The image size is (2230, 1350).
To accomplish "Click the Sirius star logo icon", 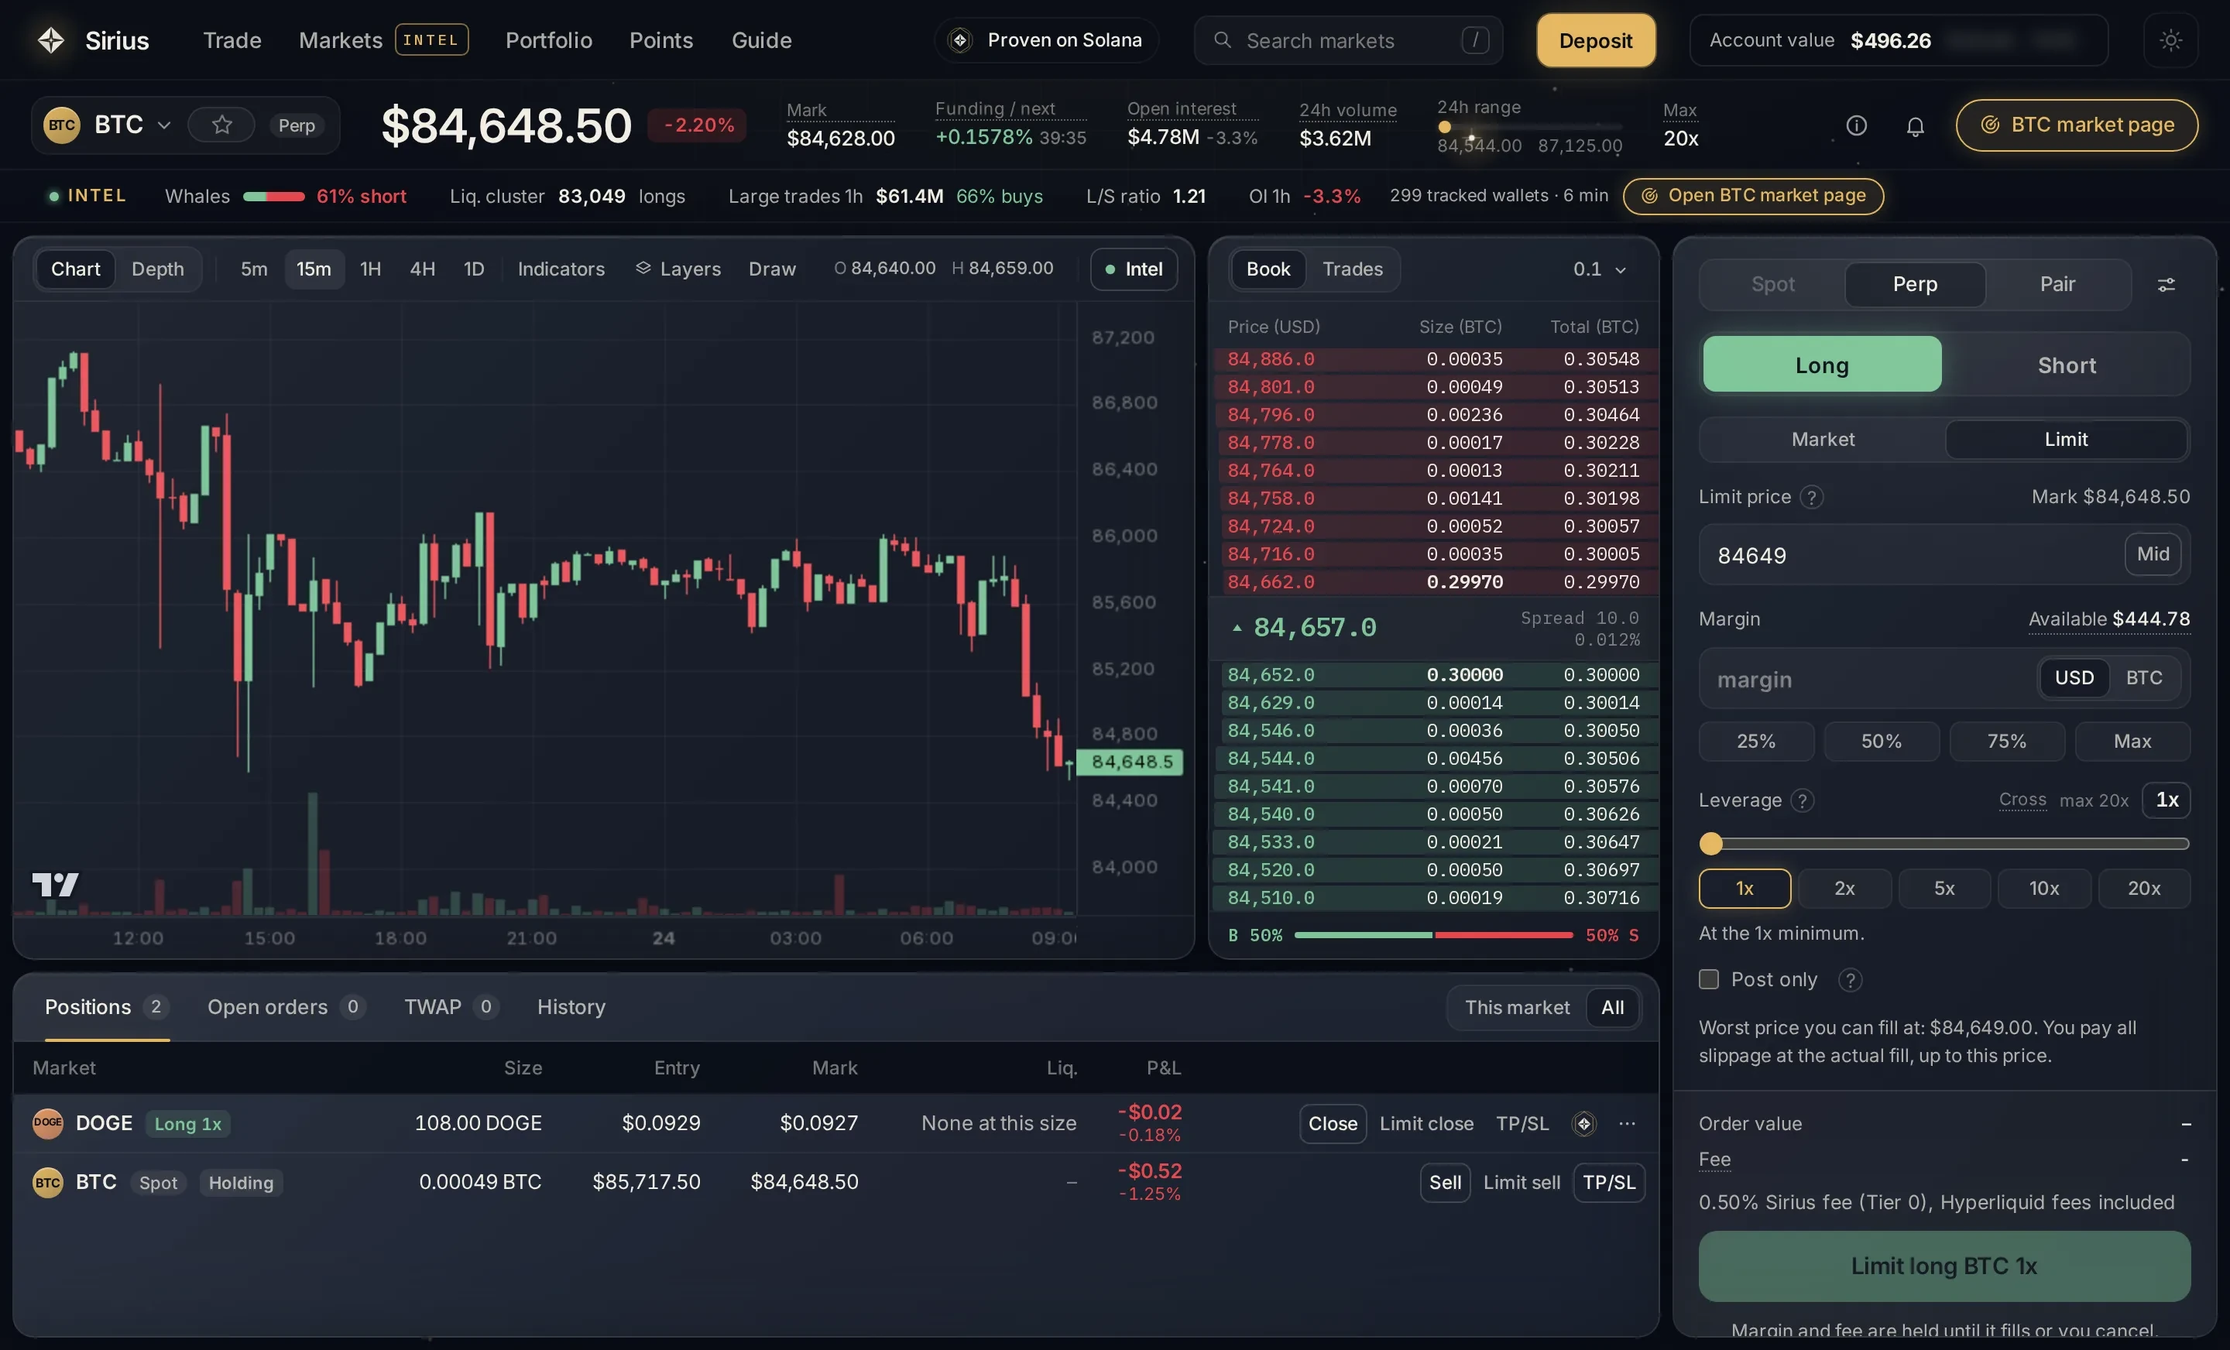I will click(x=50, y=39).
